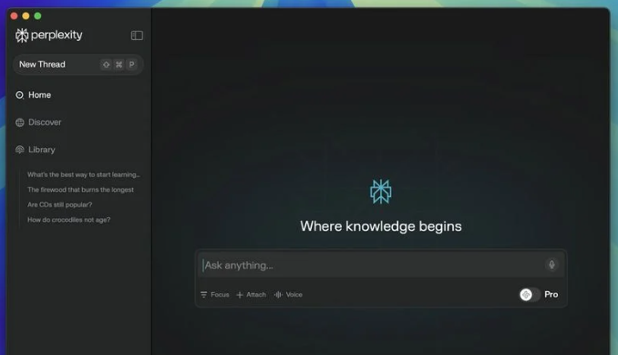Viewport: 618px width, 355px height.
Task: Open thread "The firewood that burns the longest"
Action: tap(80, 190)
